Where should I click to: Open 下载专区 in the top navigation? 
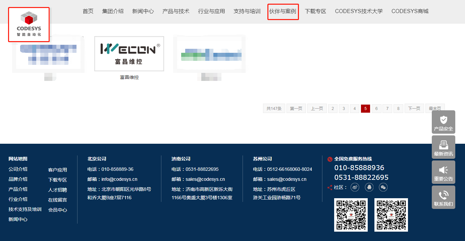[315, 11]
